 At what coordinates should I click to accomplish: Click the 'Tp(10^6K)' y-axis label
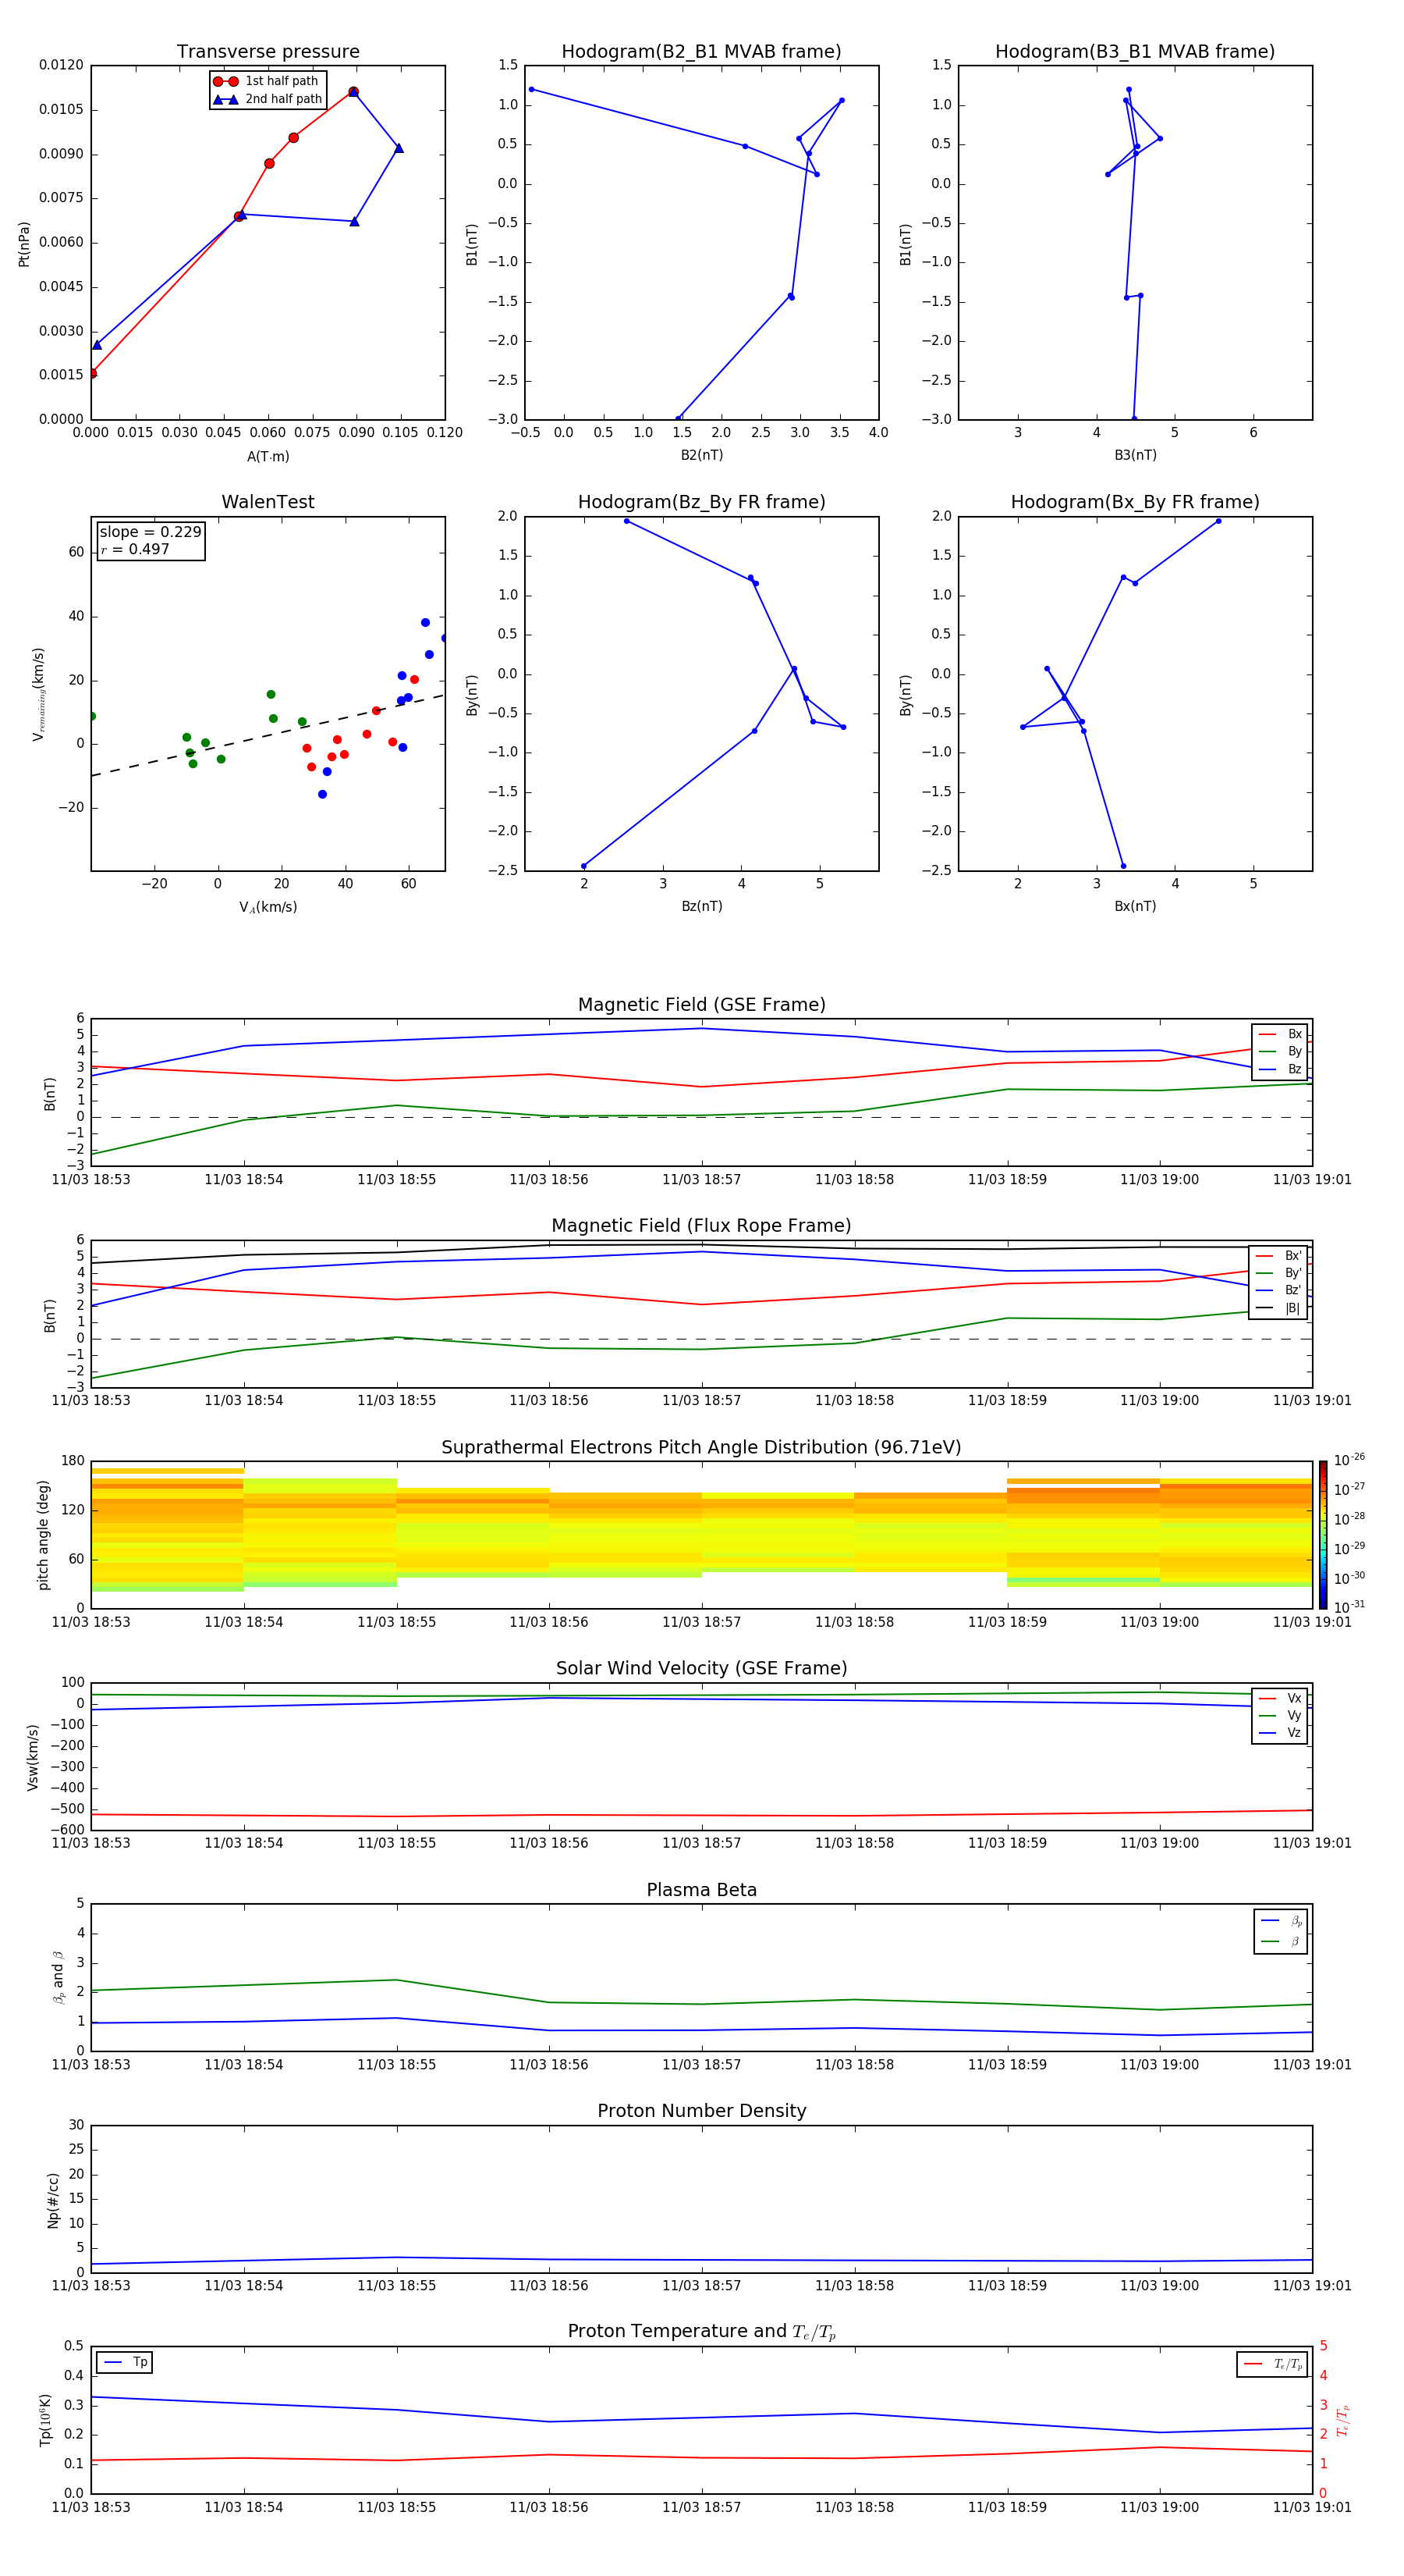[45, 2421]
